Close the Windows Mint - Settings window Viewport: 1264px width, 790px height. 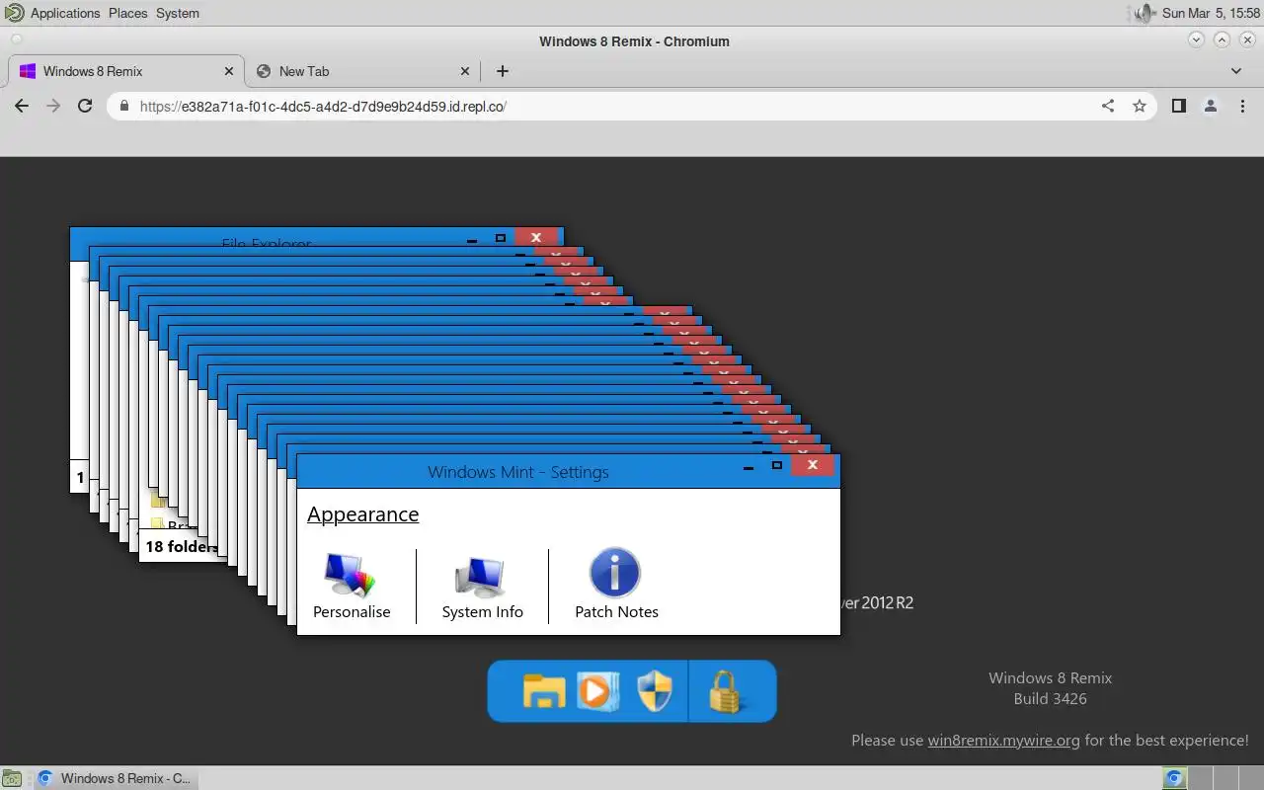[813, 465]
